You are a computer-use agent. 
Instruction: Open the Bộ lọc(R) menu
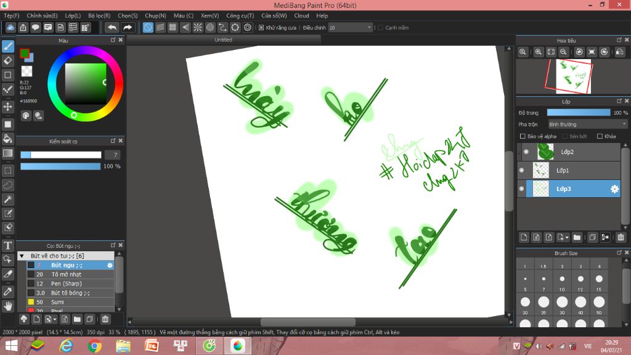(99, 15)
